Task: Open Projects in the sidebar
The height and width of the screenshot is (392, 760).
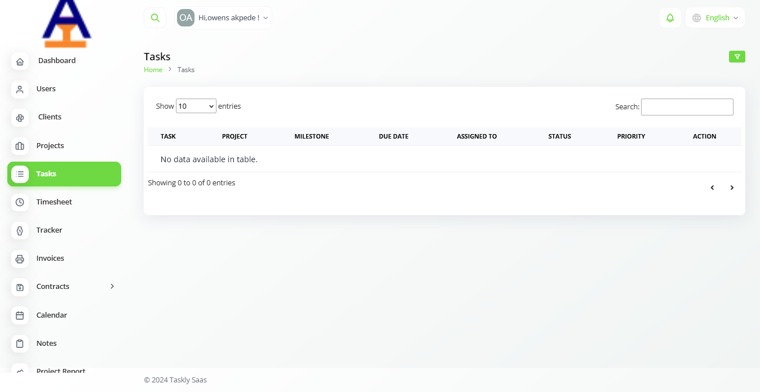Action: pos(50,146)
